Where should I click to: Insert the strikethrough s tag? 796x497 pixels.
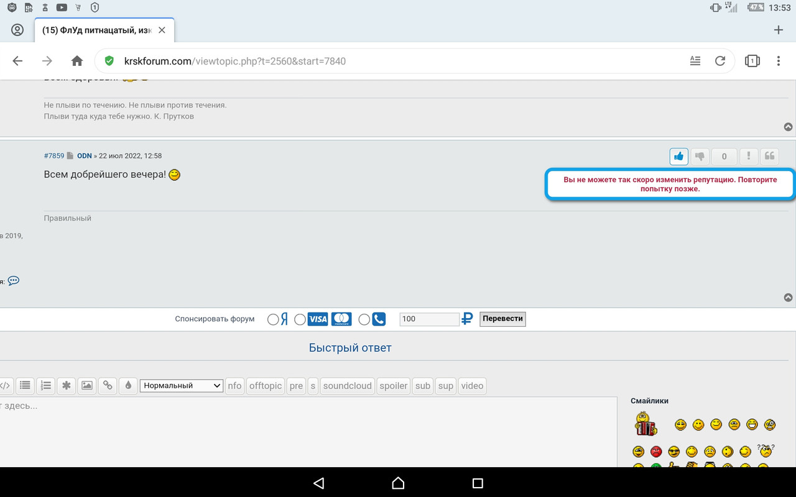[x=313, y=386]
